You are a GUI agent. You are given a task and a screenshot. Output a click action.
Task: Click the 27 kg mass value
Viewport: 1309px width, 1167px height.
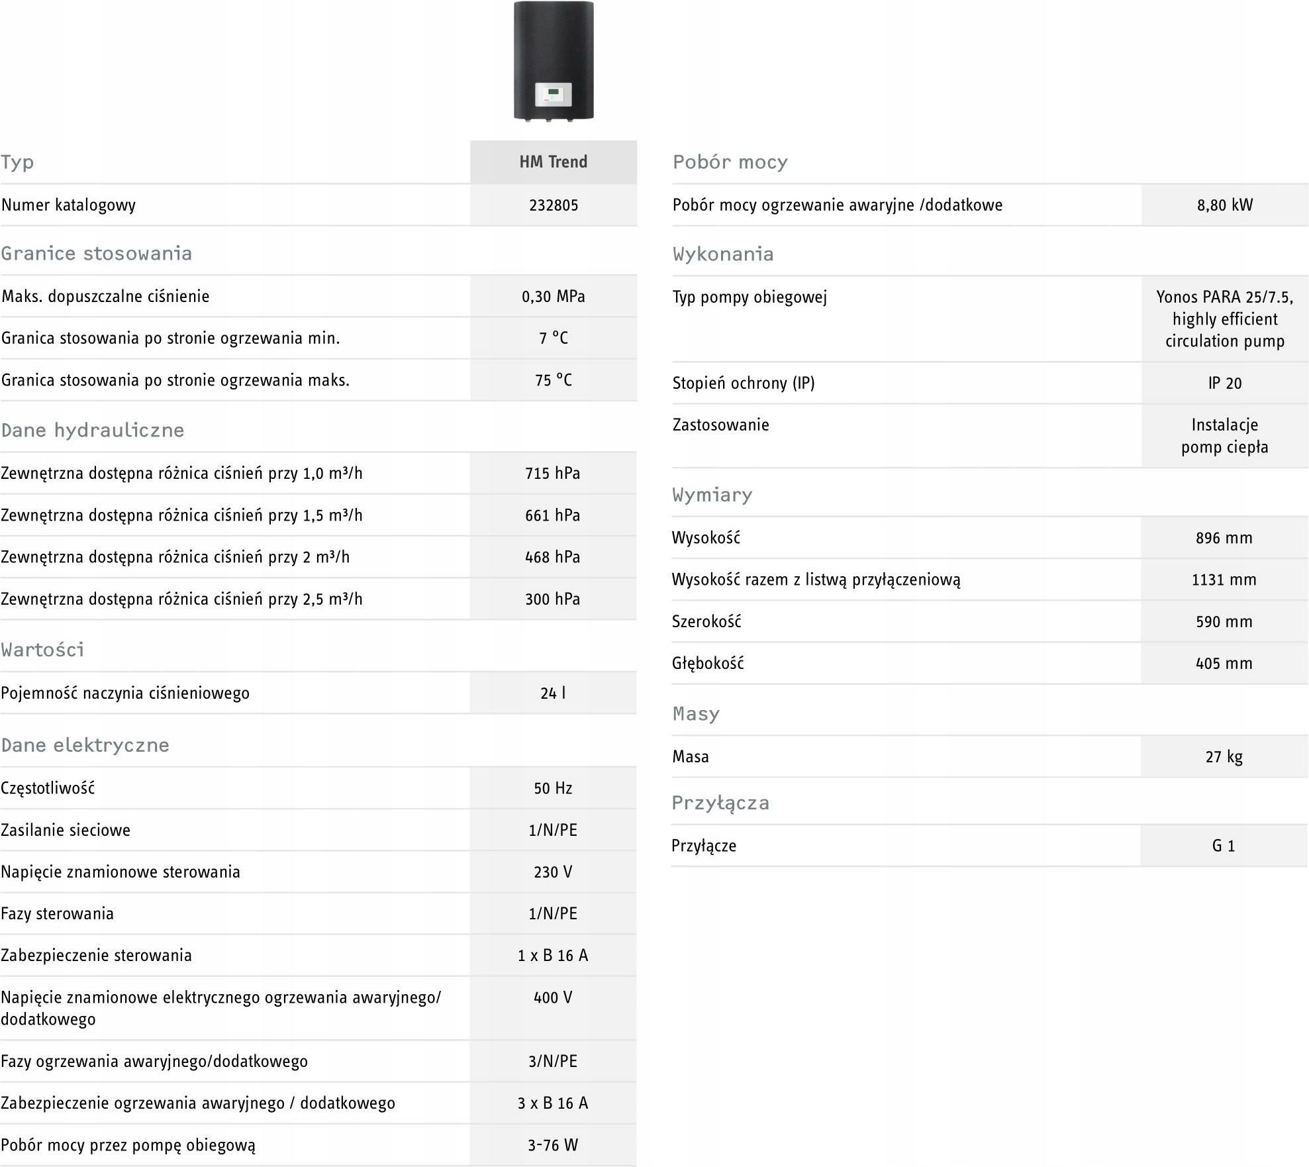(x=1224, y=756)
